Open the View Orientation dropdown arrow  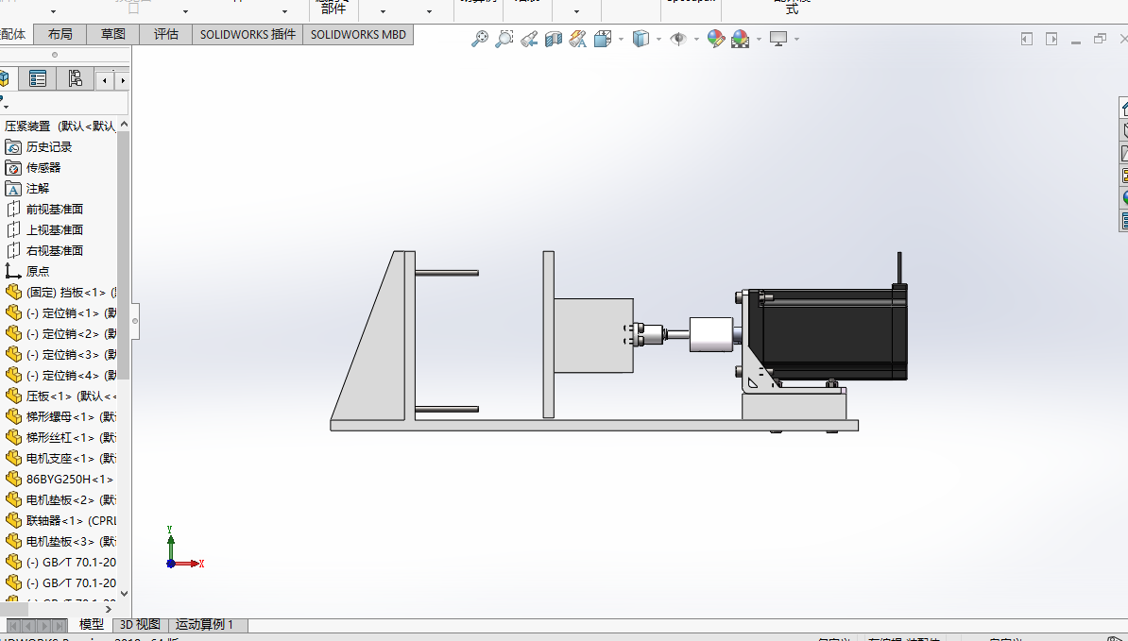coord(622,39)
